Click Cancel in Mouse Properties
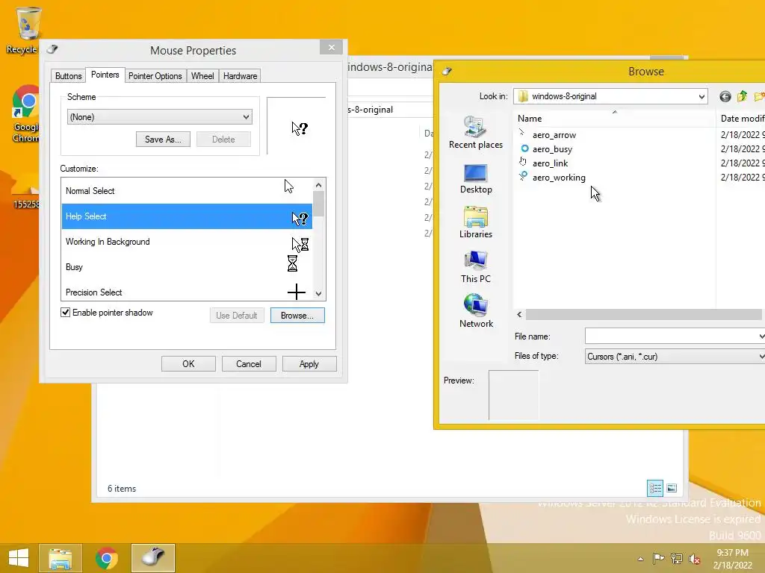 coord(249,364)
